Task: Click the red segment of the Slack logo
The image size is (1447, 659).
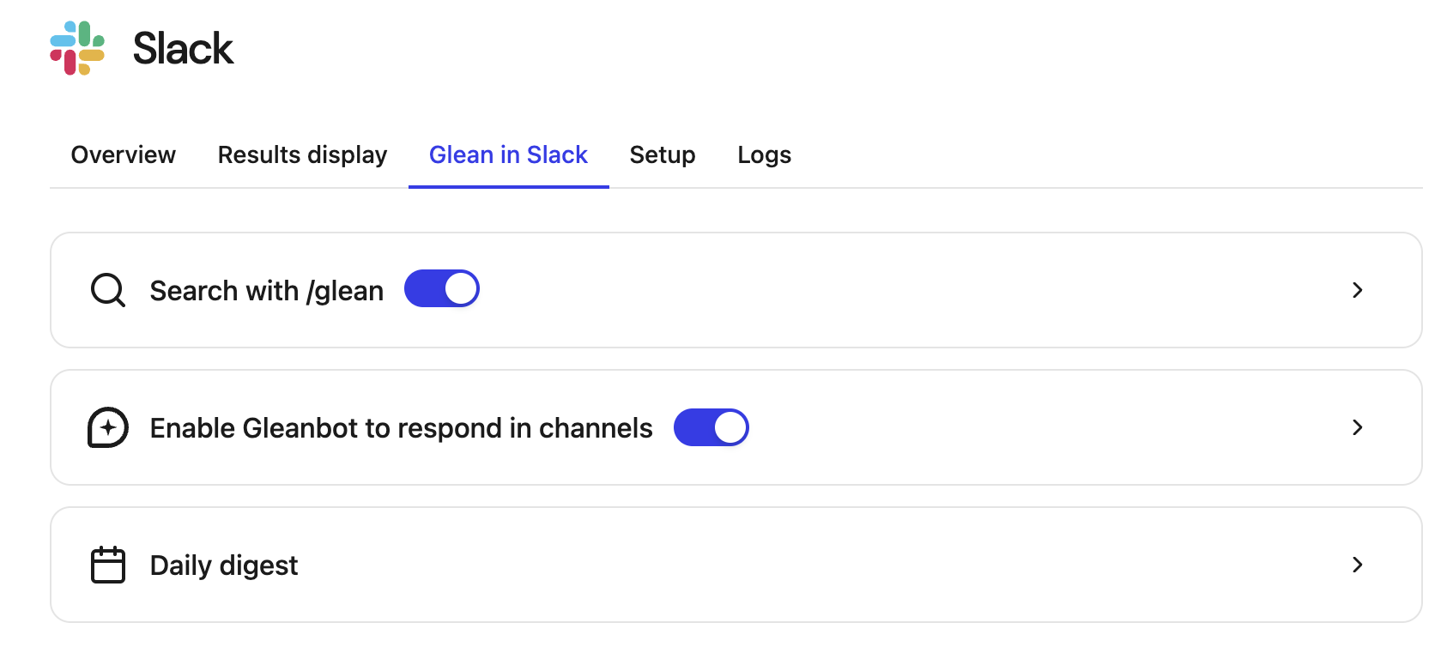Action: click(x=70, y=61)
